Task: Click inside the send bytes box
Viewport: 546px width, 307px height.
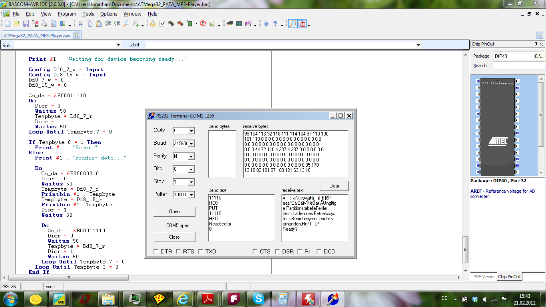Action: click(x=222, y=154)
